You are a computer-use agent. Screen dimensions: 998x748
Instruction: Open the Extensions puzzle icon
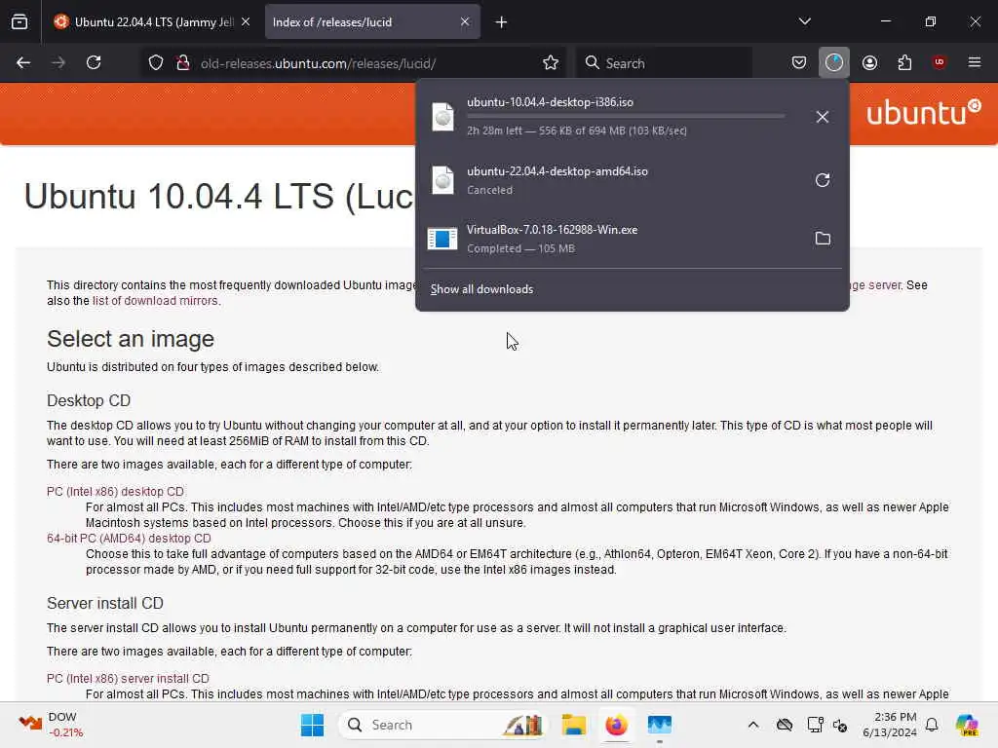click(x=904, y=62)
